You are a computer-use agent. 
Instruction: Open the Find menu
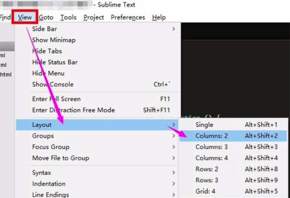[5, 17]
